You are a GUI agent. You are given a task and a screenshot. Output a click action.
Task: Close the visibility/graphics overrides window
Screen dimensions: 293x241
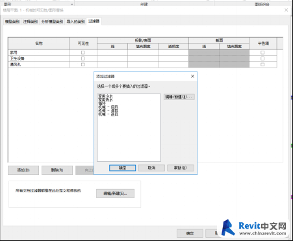pos(286,10)
